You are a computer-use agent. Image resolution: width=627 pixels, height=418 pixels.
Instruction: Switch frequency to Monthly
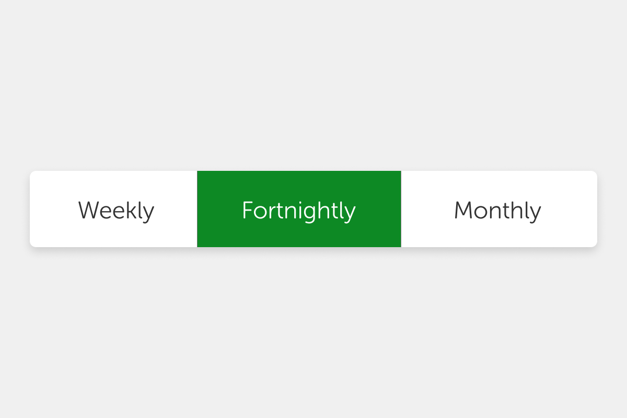(497, 210)
